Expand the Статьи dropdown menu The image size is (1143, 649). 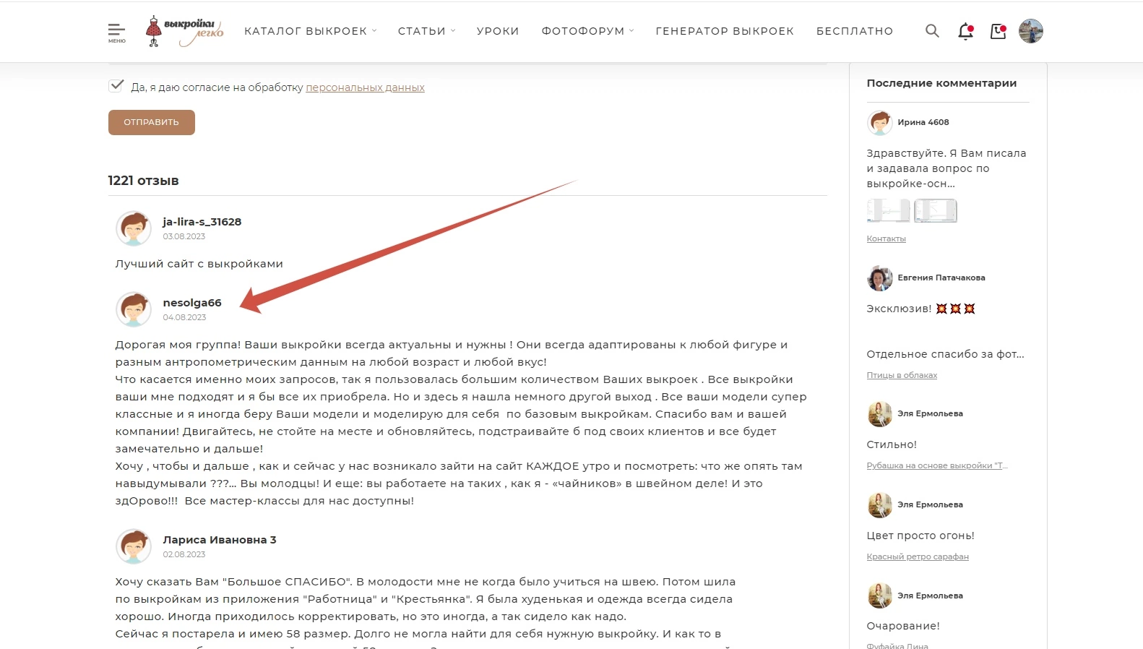(x=427, y=31)
